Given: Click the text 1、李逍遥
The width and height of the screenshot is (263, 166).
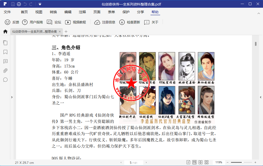Looking at the screenshot, I should pyautogui.click(x=61, y=54).
